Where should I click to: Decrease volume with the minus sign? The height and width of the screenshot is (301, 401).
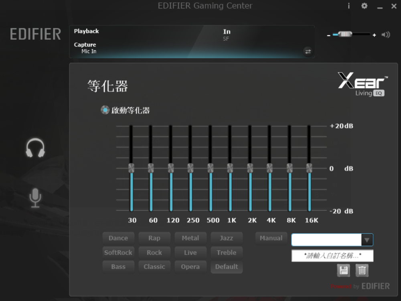329,35
